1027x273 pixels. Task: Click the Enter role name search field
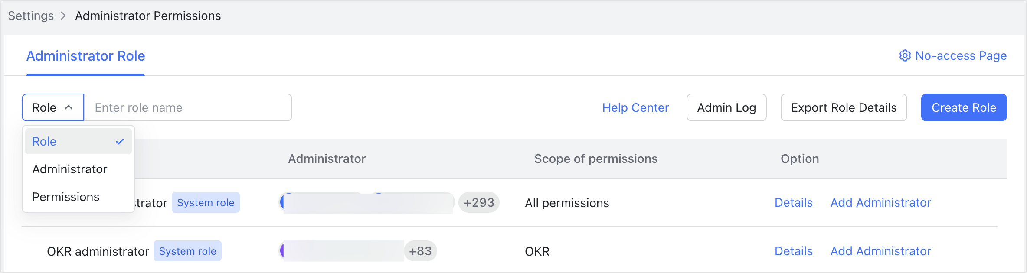tap(186, 107)
